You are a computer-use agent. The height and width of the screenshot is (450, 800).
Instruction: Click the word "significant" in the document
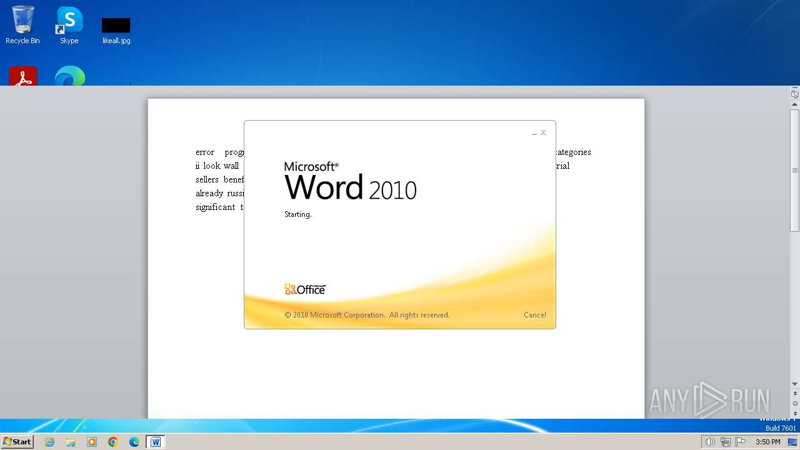[216, 207]
